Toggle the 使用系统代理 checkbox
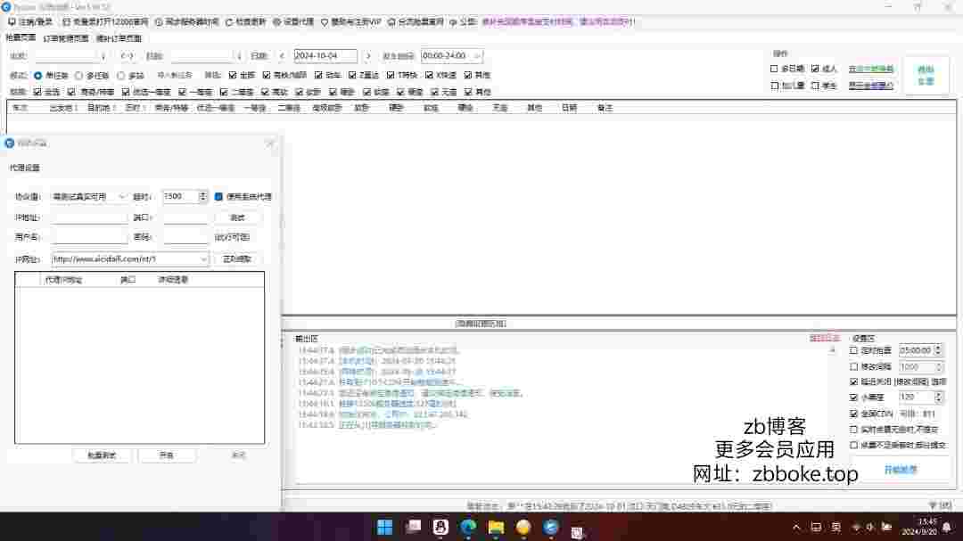This screenshot has height=541, width=963. [x=218, y=196]
